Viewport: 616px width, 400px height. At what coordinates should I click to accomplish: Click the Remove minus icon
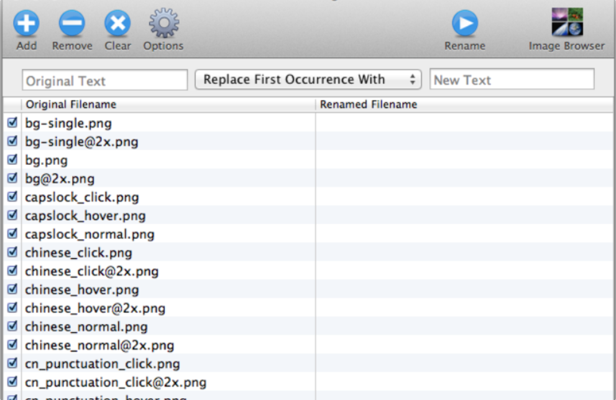pos(72,23)
